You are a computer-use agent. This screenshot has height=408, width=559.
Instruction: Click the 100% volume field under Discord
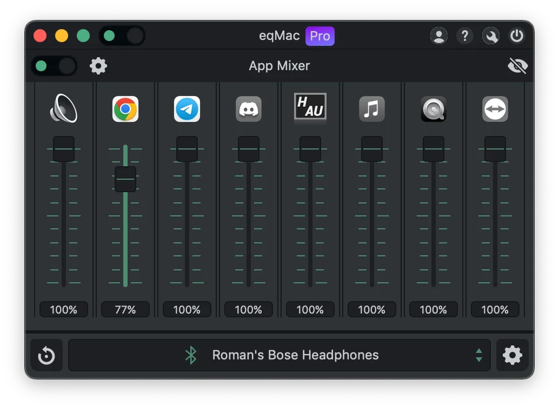coord(249,309)
